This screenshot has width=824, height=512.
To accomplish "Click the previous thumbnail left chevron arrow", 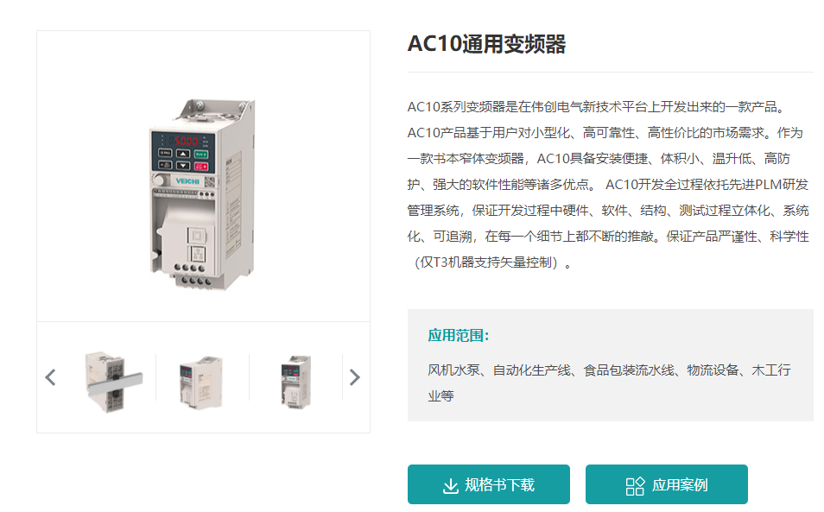I will pyautogui.click(x=50, y=377).
